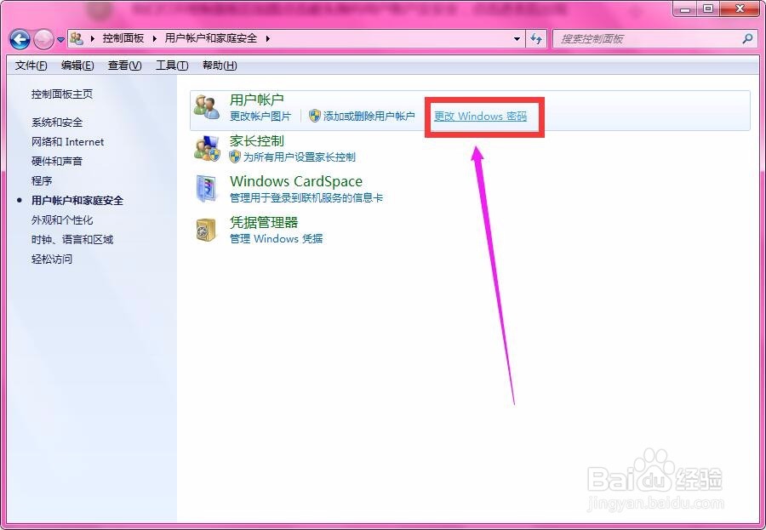
Task: Go to 控制面板主页 in sidebar
Action: [x=62, y=94]
